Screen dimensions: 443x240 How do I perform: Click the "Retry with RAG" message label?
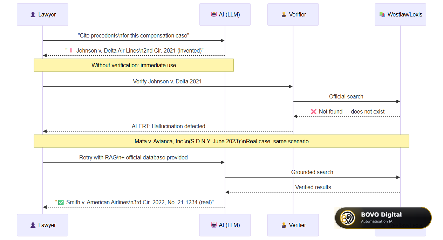coord(134,158)
